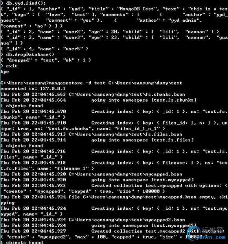Click the user5 document output line
The image size is (228, 244).
coord(44,49)
